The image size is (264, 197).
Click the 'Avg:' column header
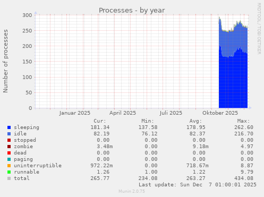click(195, 121)
